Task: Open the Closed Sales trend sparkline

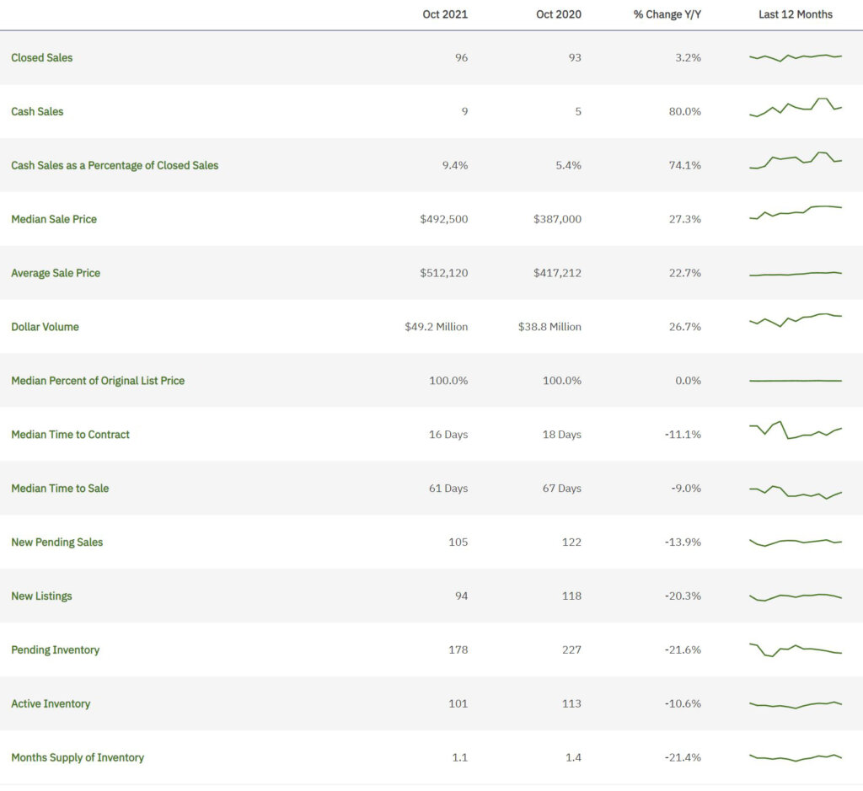Action: (x=795, y=57)
